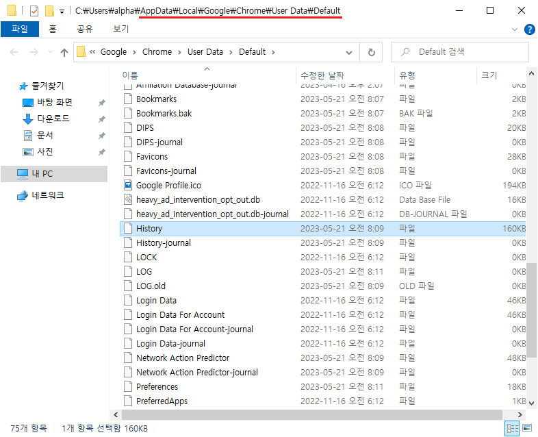Select the Network Action Predictor file name
Screen dimensions: 538x437
tap(183, 358)
